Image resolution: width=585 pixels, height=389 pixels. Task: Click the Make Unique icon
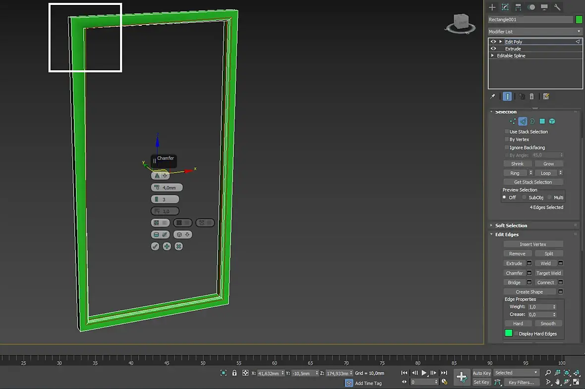[522, 97]
